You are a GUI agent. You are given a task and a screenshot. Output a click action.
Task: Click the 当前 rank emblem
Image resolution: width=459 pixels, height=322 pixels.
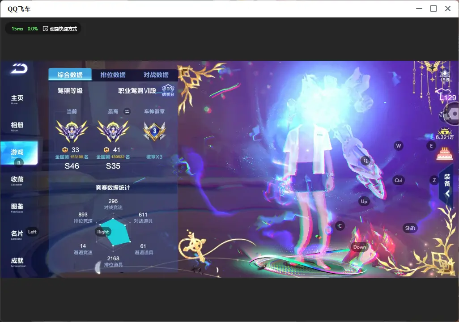(x=72, y=131)
